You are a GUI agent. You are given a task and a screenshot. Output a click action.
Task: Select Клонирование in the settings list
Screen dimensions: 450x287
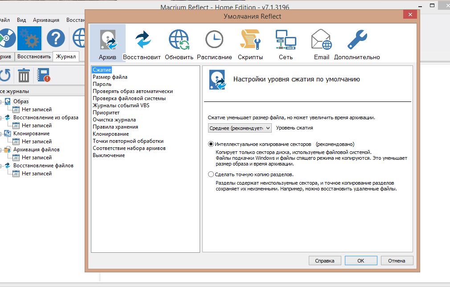[x=111, y=134]
